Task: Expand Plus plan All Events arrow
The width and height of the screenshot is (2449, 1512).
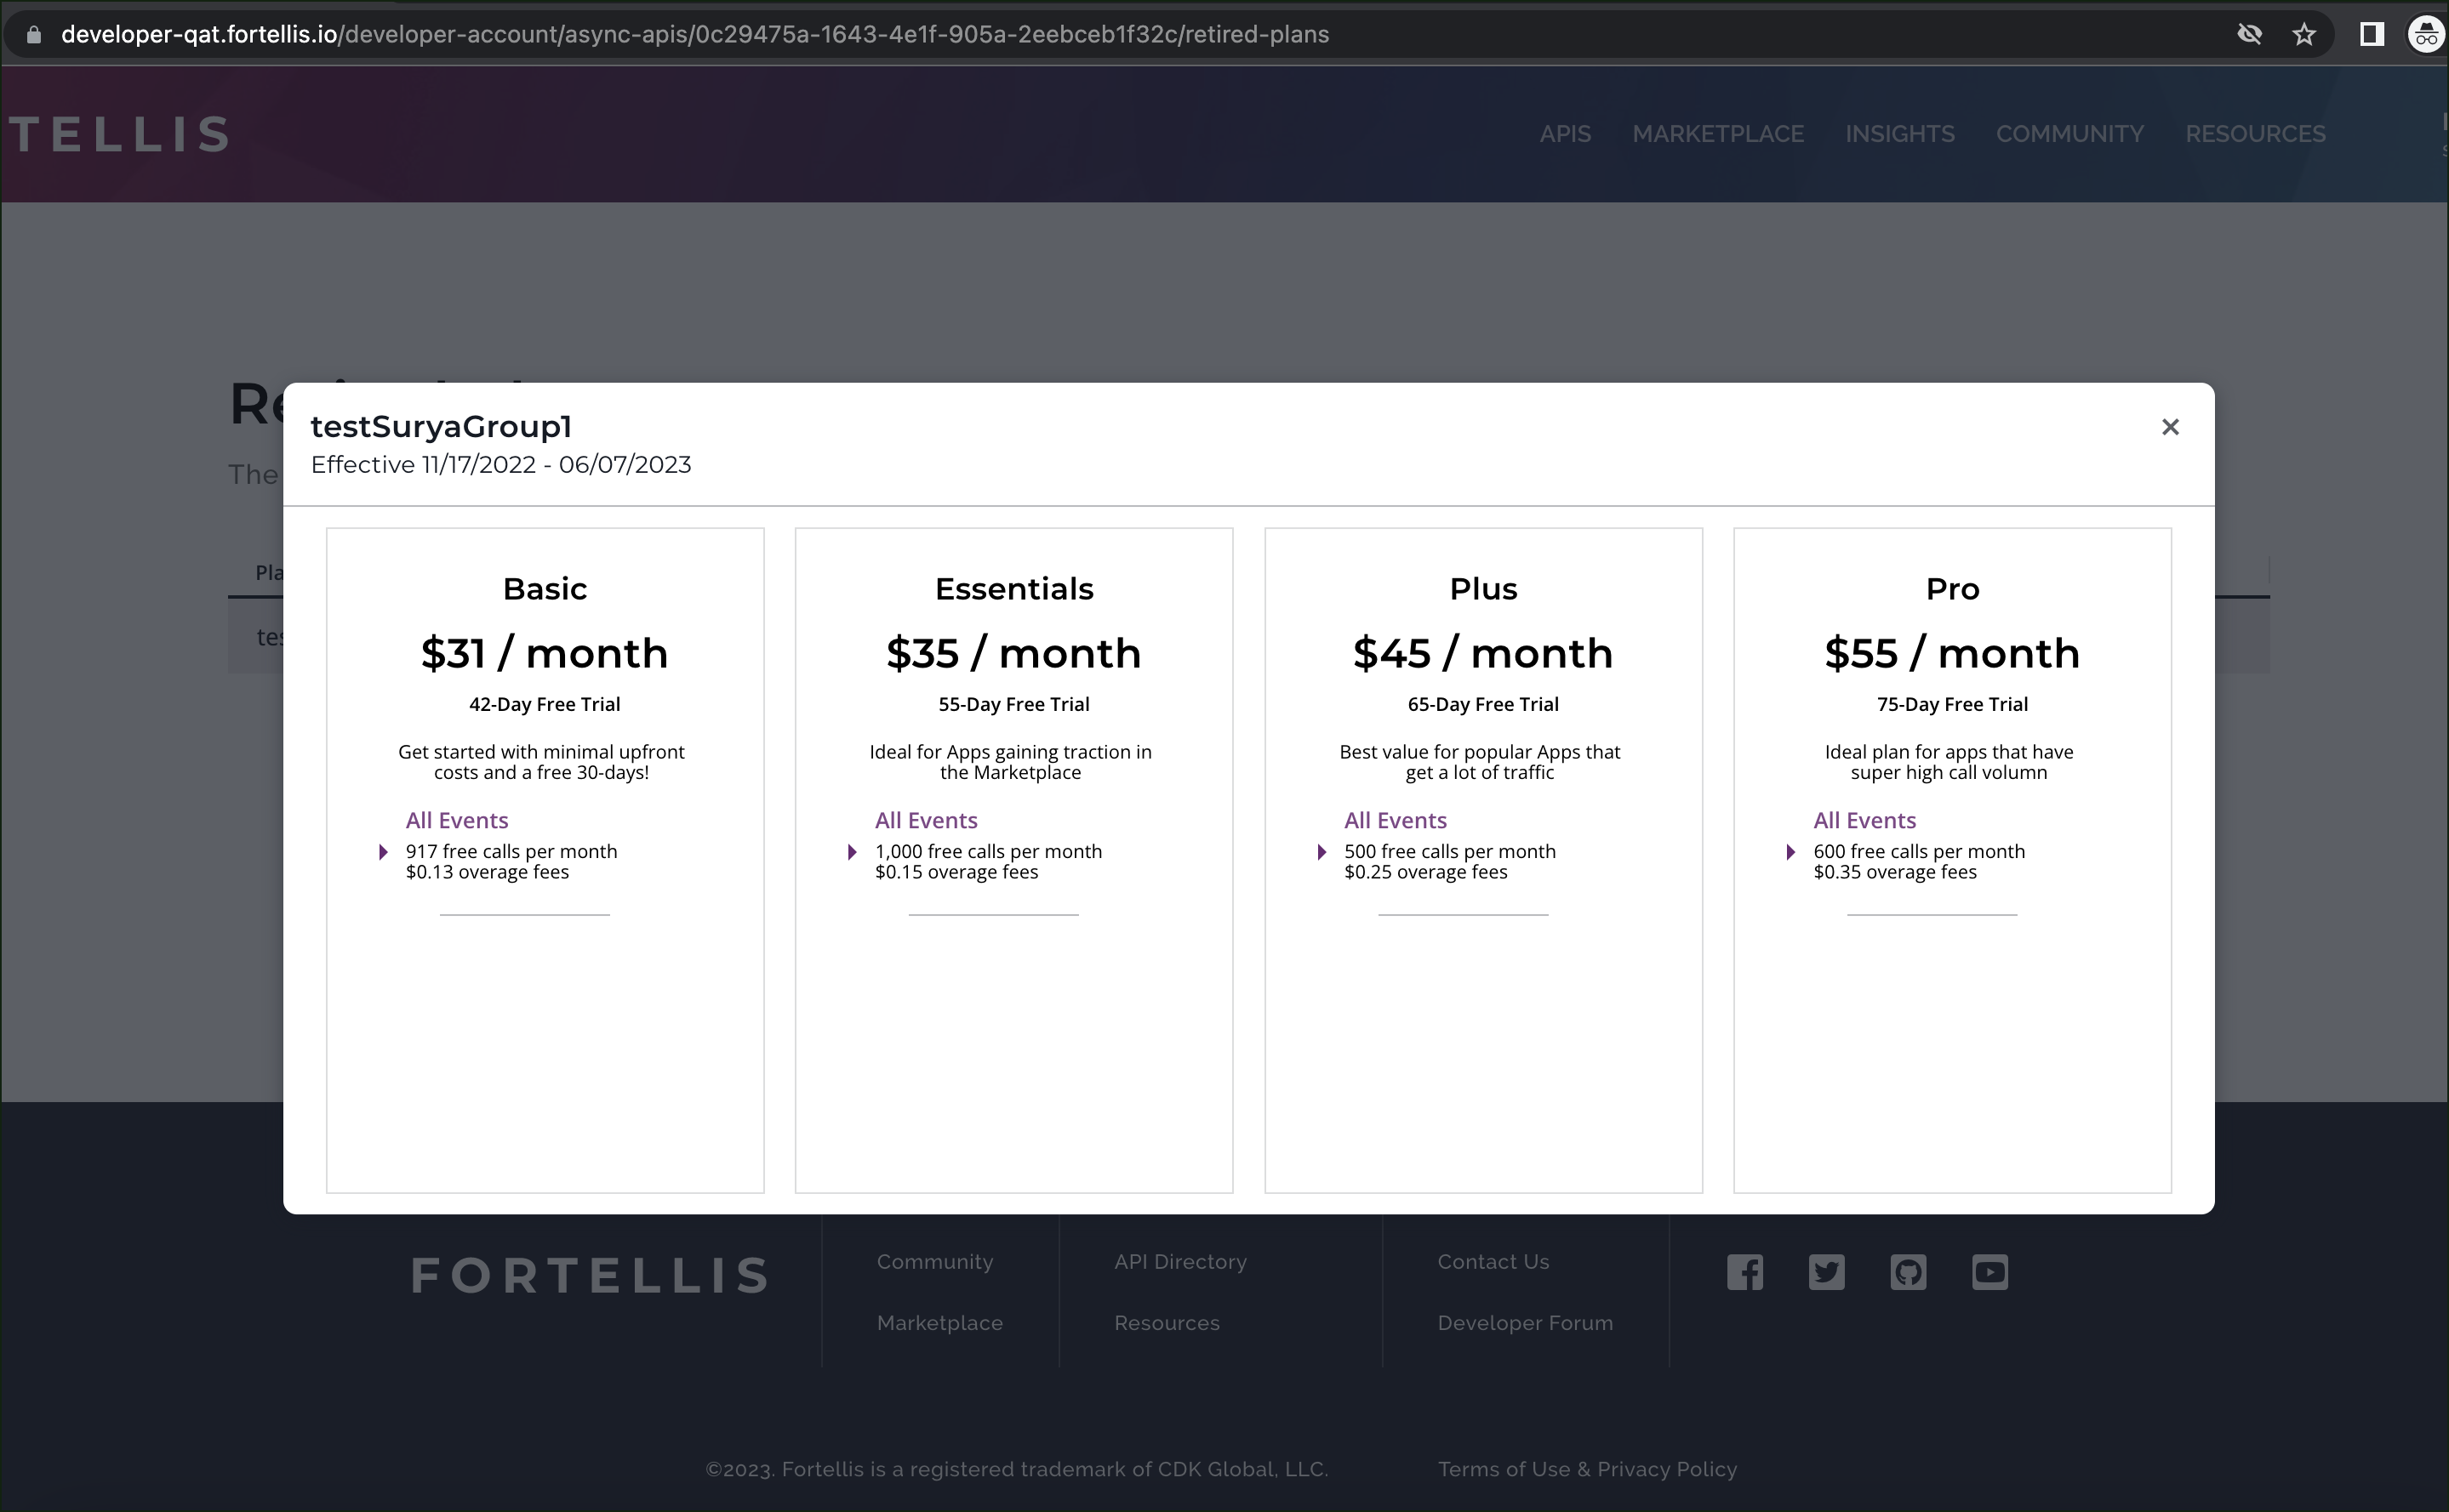Action: [1322, 852]
